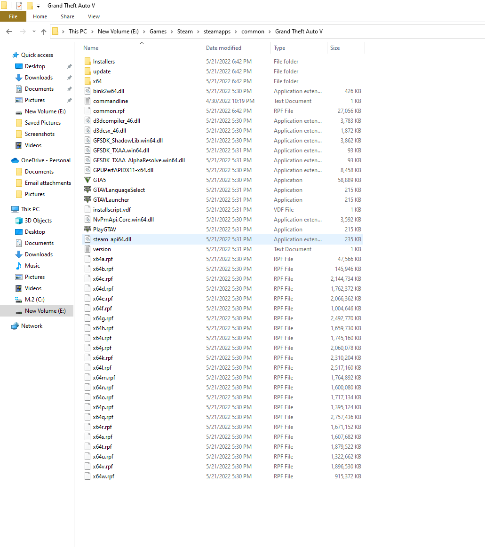Image resolution: width=485 pixels, height=547 pixels.
Task: Expand the chevron after Steam in address bar
Action: pyautogui.click(x=198, y=32)
